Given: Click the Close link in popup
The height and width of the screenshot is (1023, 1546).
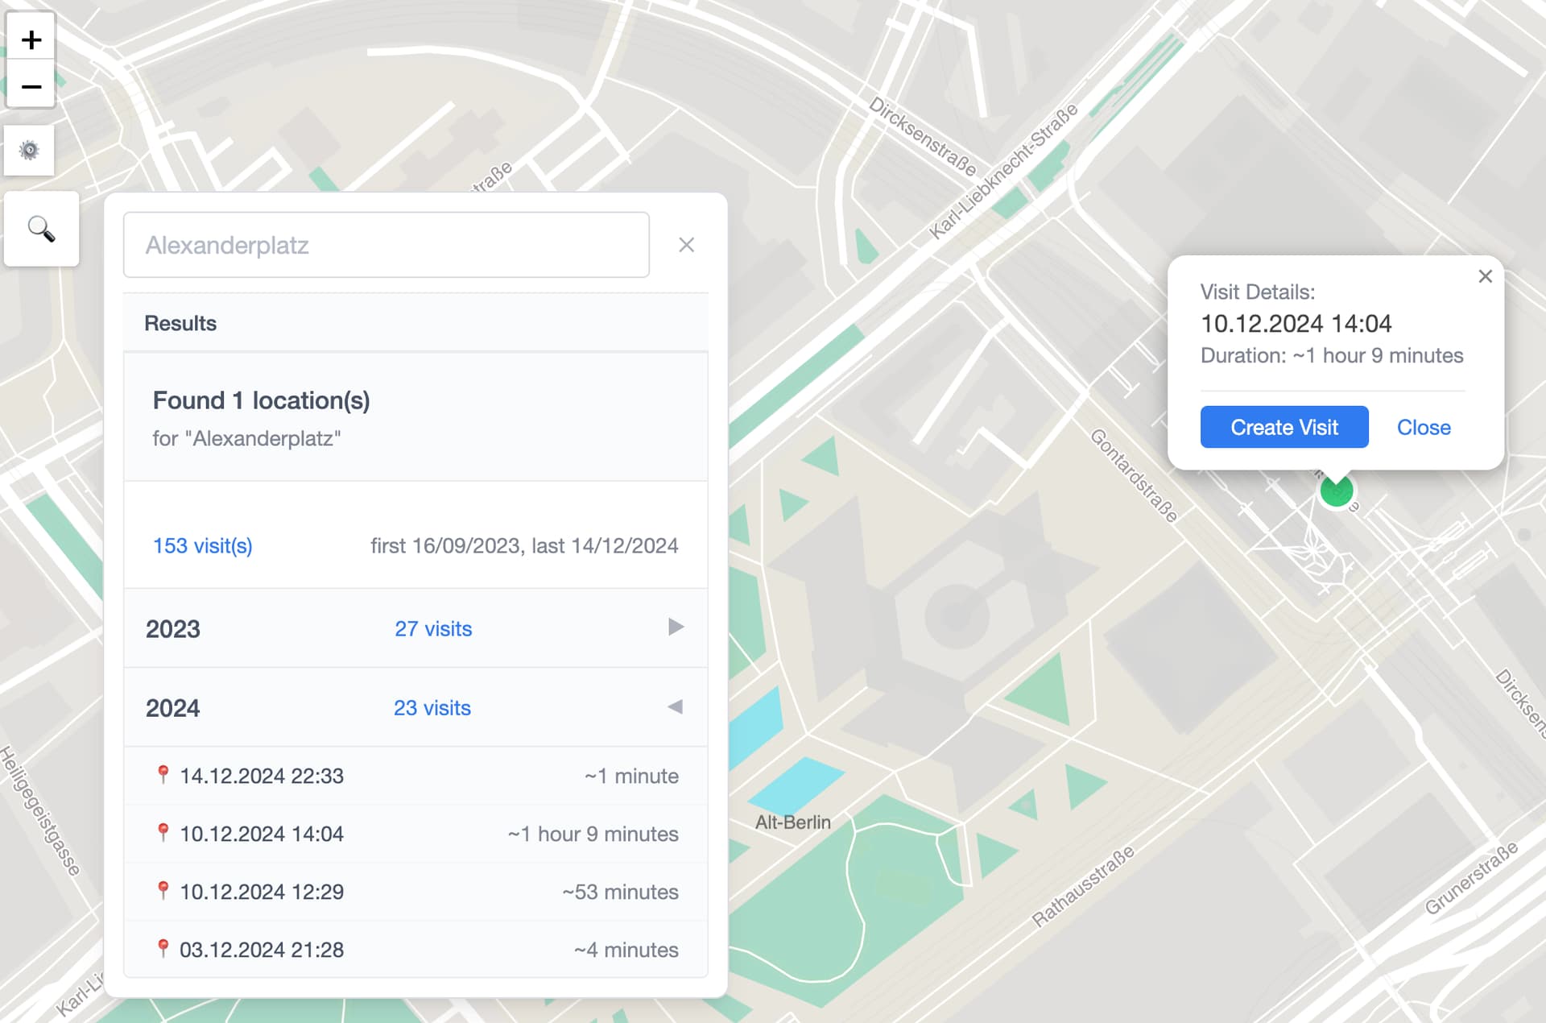Looking at the screenshot, I should pos(1423,428).
